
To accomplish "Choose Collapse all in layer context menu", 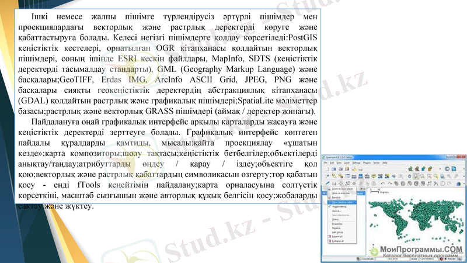I will (341, 241).
